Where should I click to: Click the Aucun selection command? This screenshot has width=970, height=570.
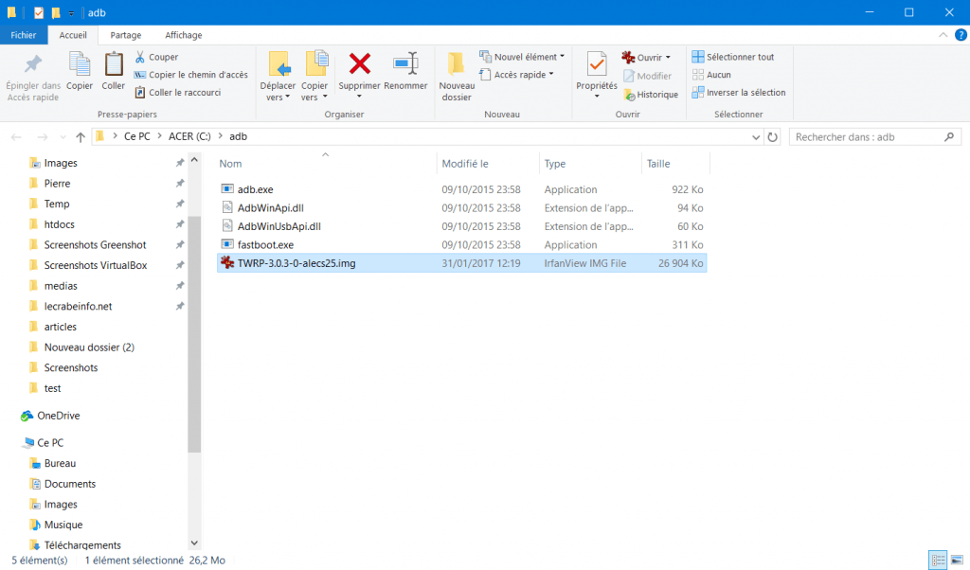(711, 75)
